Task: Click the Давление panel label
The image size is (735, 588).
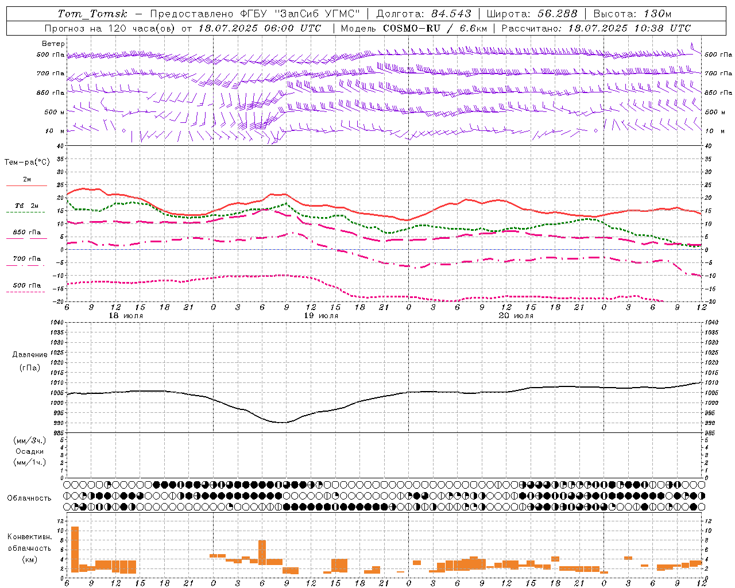Action: pos(30,355)
